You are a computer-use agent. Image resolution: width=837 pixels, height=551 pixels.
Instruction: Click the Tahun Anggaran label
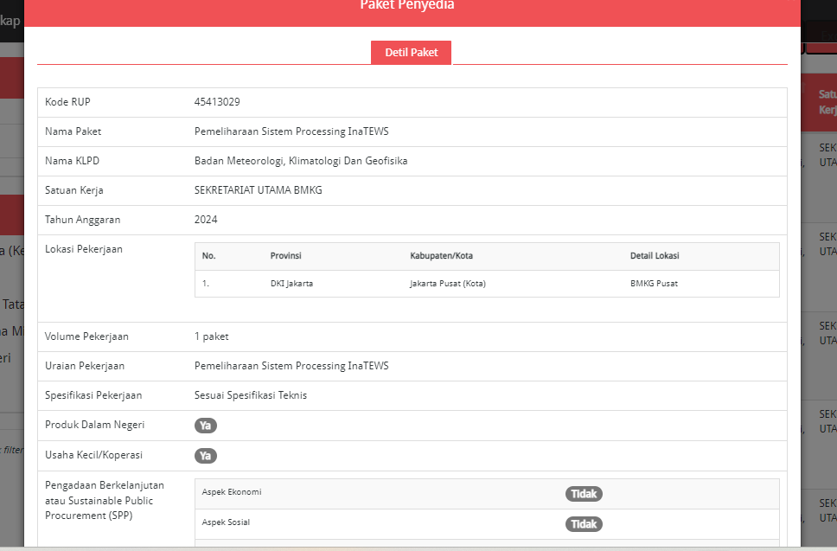tap(83, 220)
